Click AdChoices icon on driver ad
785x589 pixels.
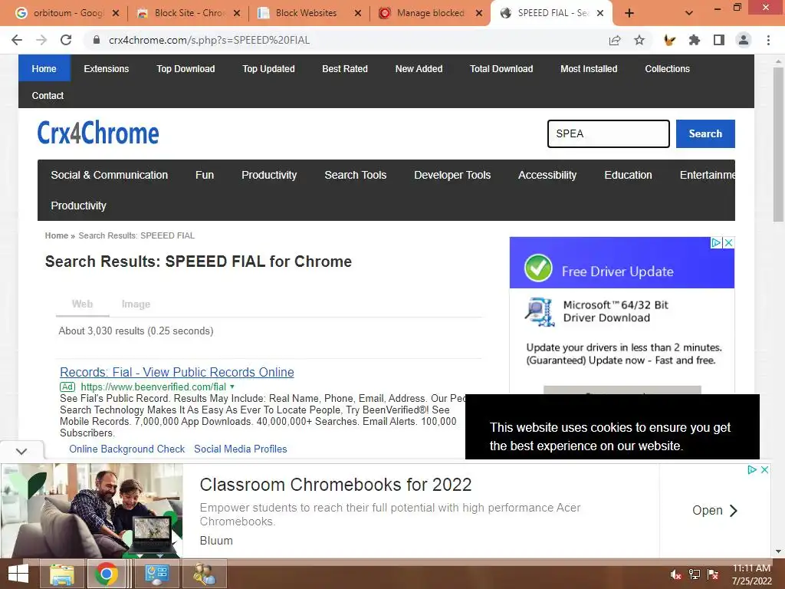pyautogui.click(x=717, y=242)
